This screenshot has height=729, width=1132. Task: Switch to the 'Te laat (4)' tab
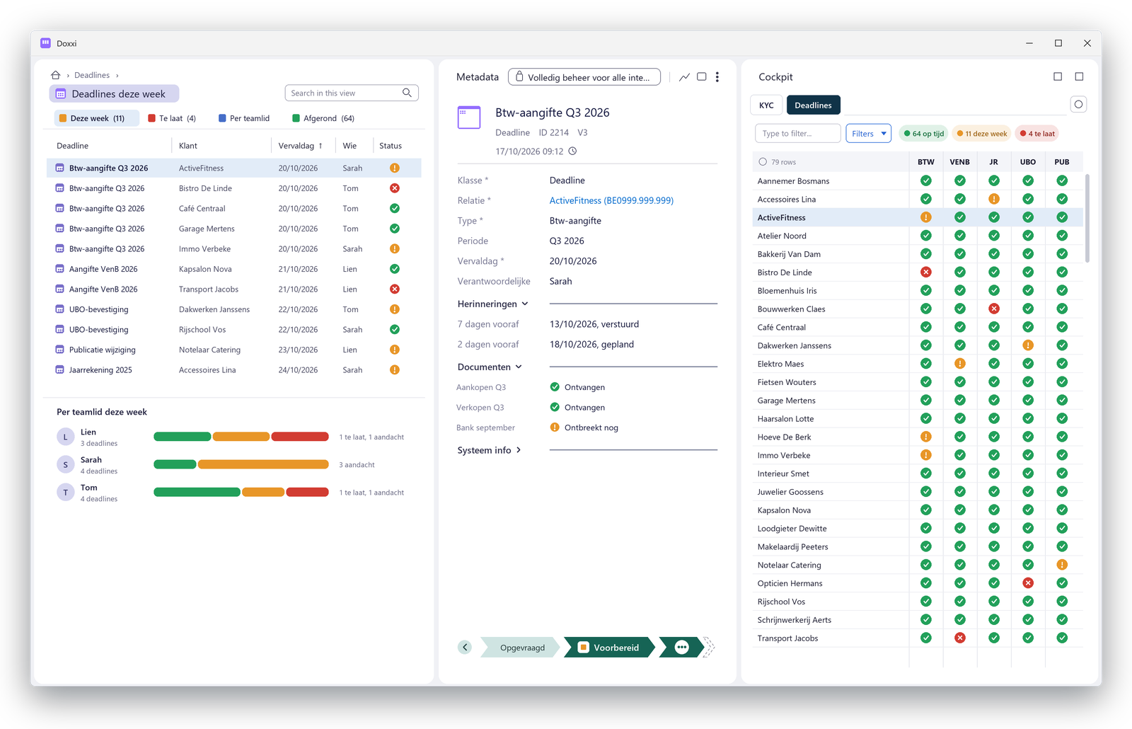(x=172, y=118)
